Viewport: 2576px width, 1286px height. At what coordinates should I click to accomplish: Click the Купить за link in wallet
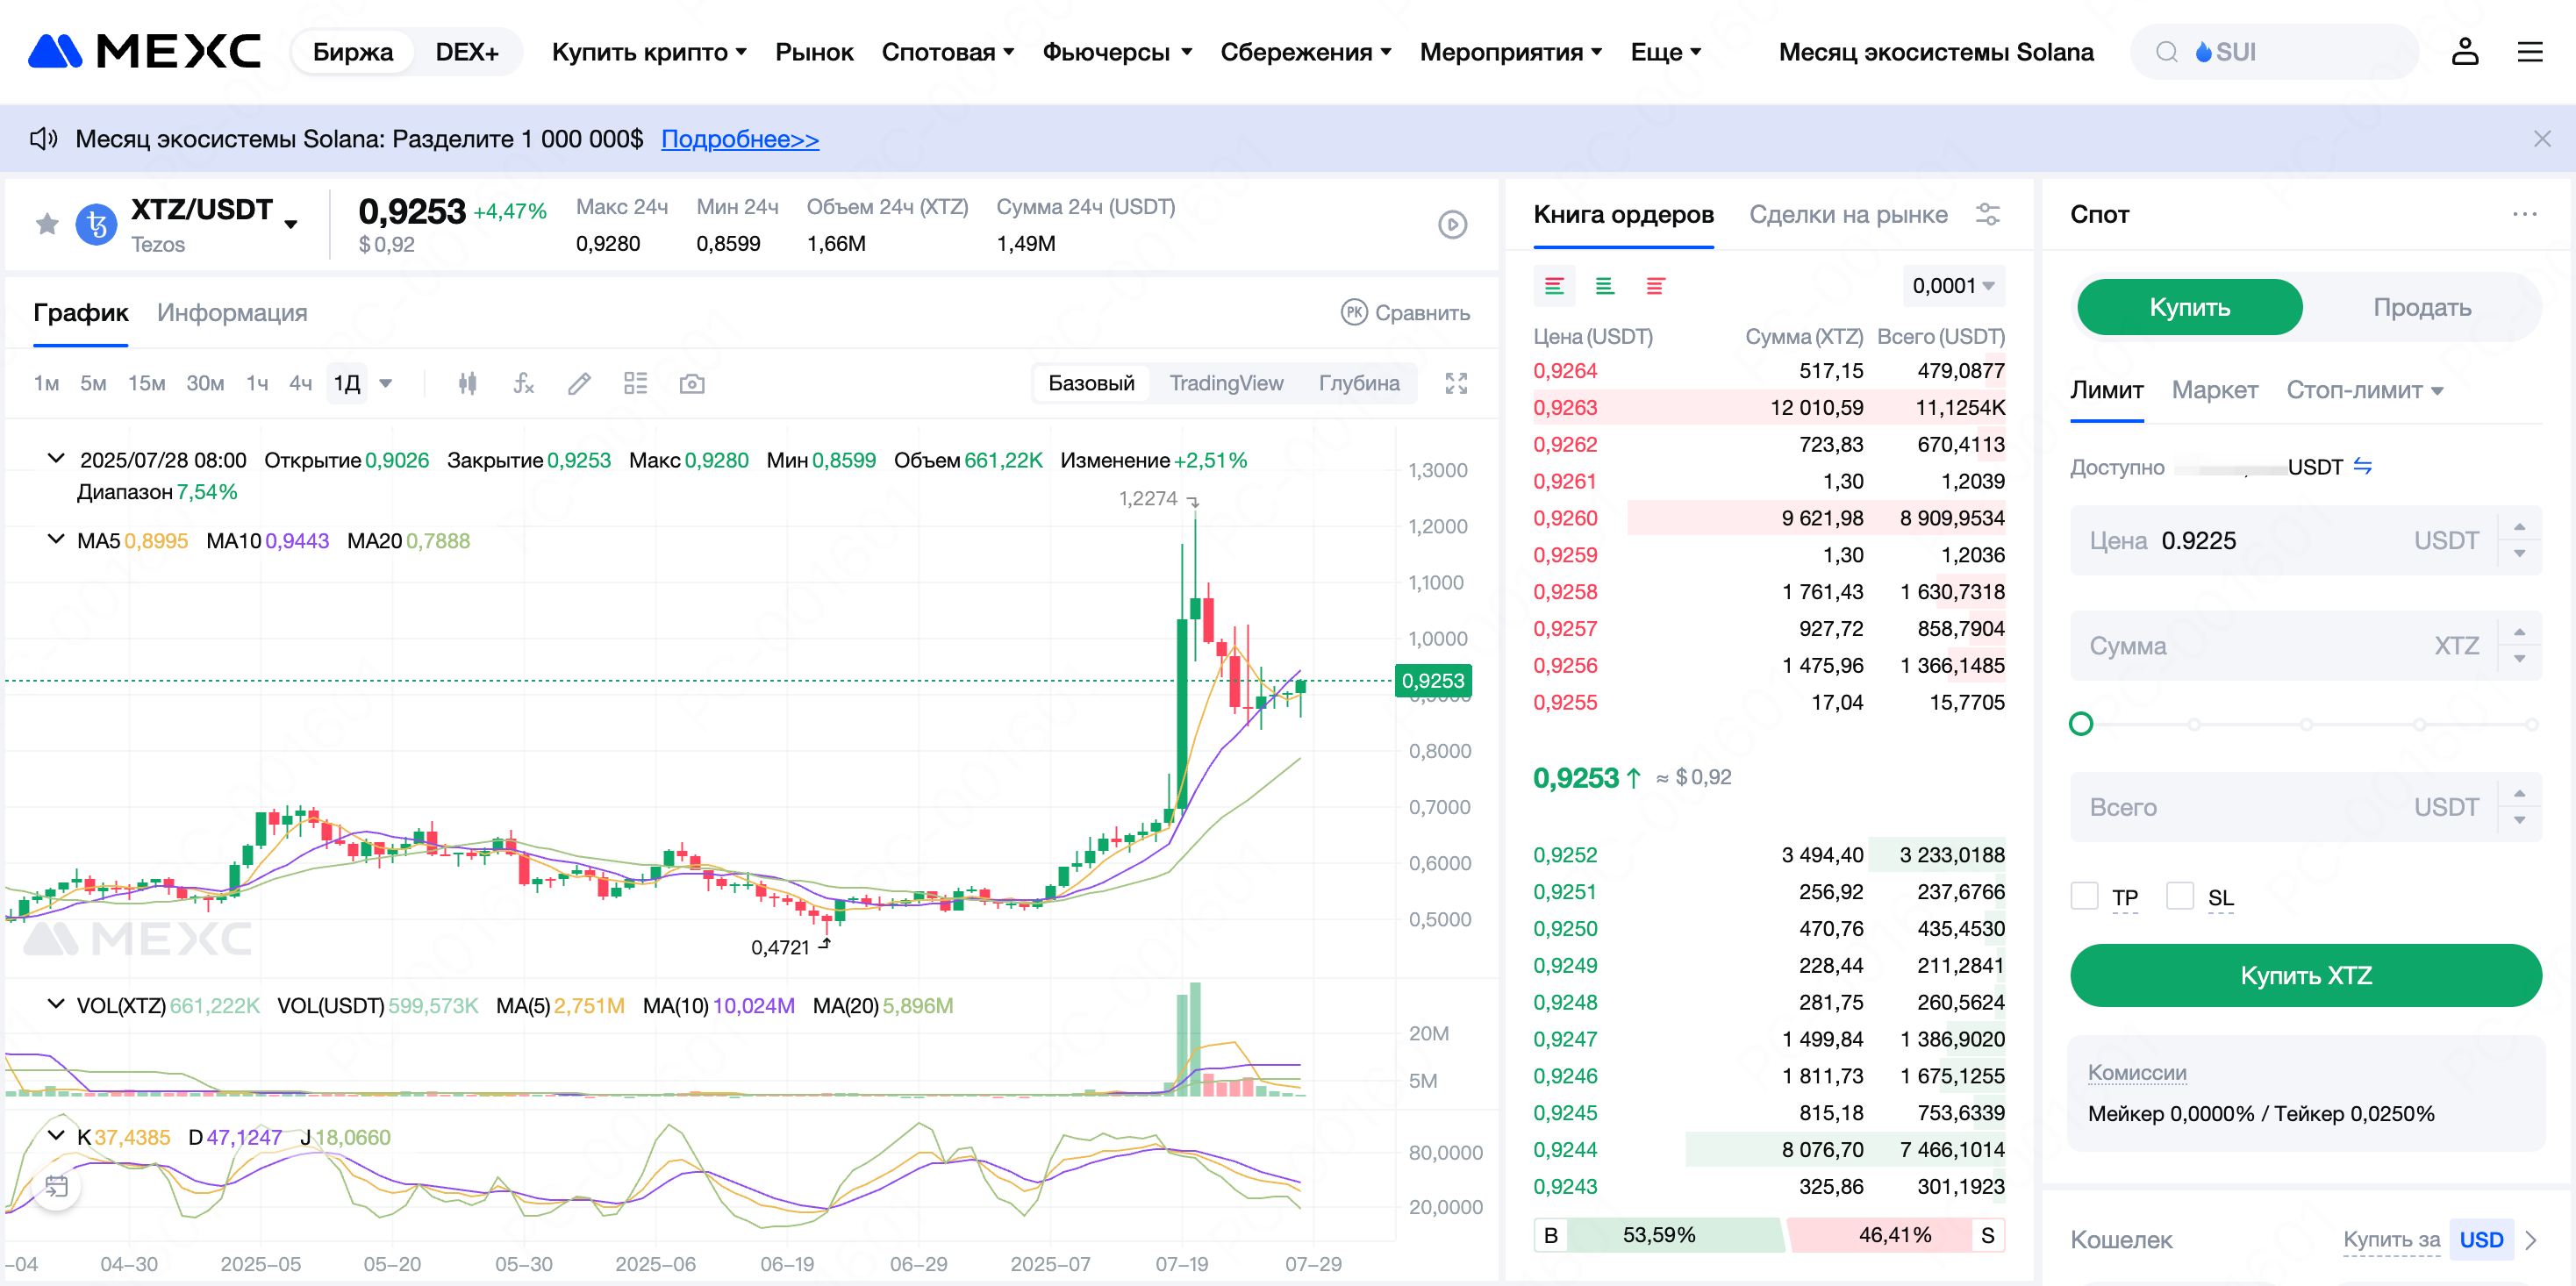pyautogui.click(x=2391, y=1239)
